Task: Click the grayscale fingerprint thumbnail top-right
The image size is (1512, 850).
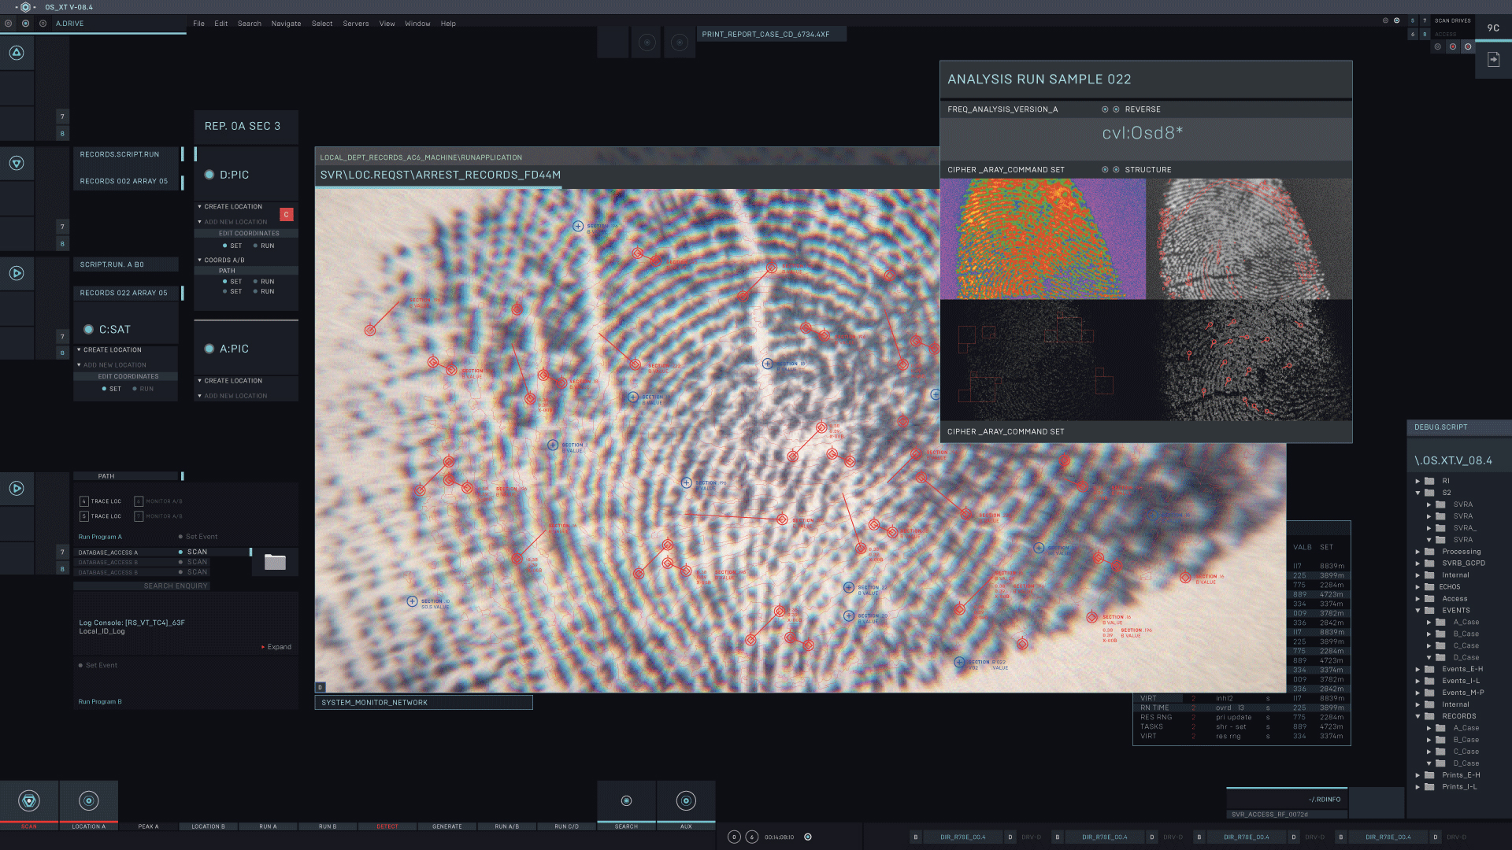Action: [x=1250, y=239]
